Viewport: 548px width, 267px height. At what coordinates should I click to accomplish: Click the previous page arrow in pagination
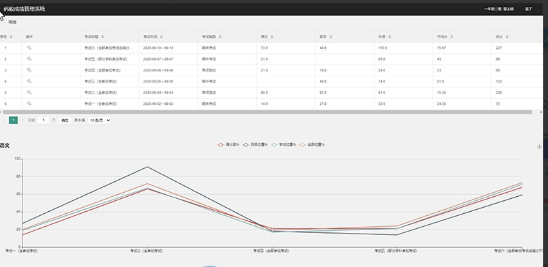(x=4, y=121)
